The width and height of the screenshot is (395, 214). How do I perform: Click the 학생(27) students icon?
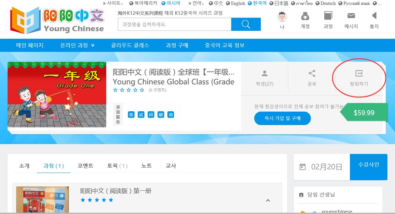(264, 73)
